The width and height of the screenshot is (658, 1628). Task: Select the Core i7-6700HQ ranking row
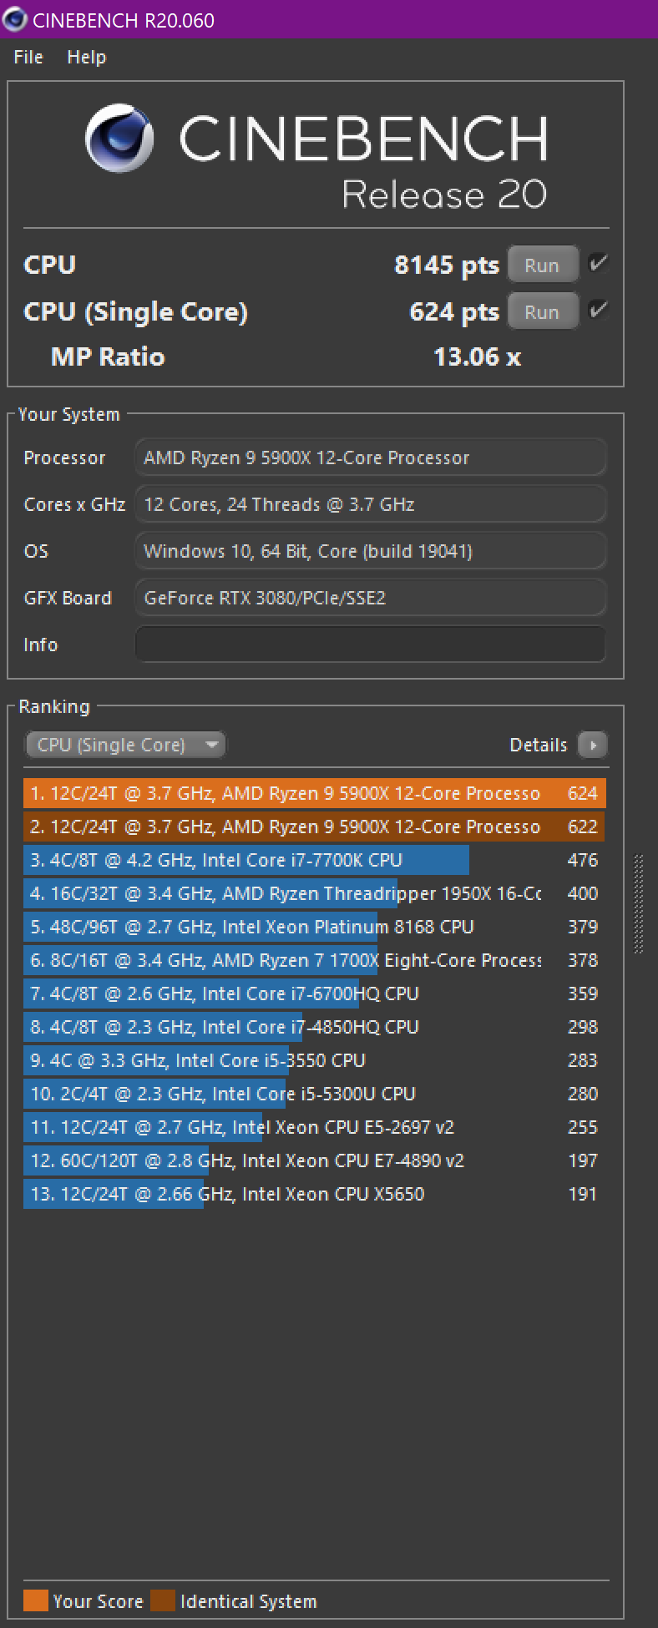coord(315,993)
